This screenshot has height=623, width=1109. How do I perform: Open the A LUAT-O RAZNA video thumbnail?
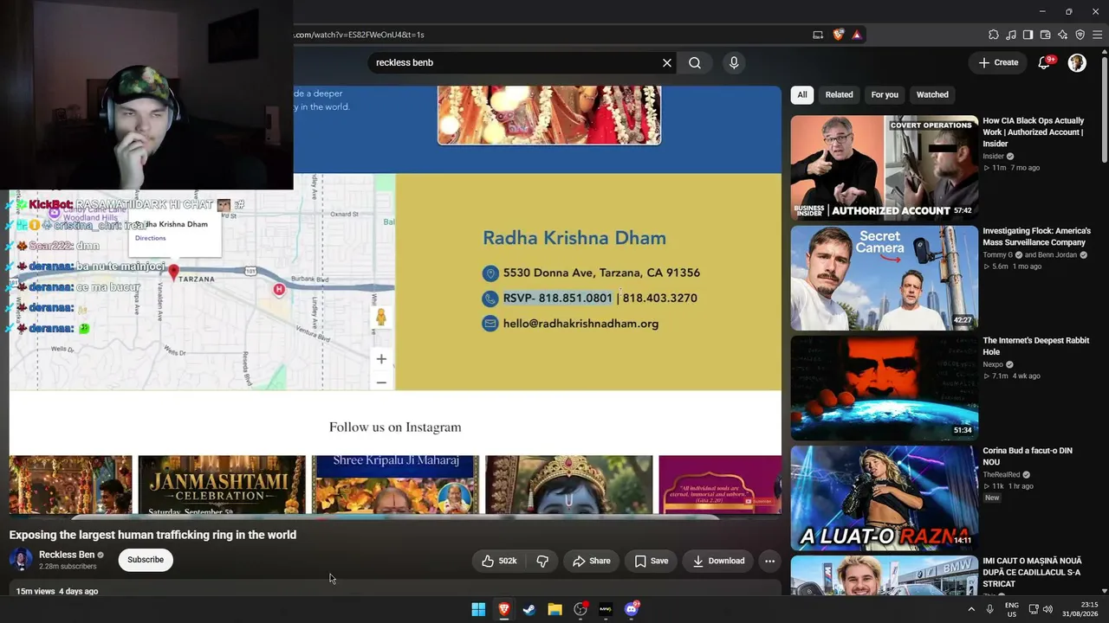tap(884, 498)
